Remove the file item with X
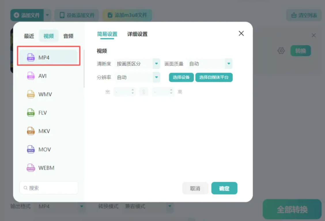The width and height of the screenshot is (325, 221). [x=313, y=35]
